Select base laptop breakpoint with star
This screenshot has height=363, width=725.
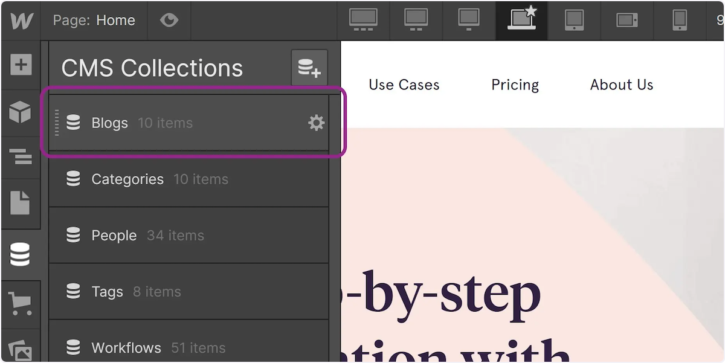522,19
